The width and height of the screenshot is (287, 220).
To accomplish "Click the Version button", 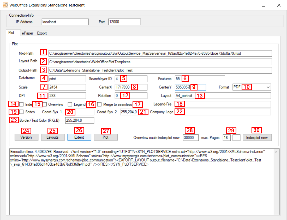I will [x=26, y=137].
